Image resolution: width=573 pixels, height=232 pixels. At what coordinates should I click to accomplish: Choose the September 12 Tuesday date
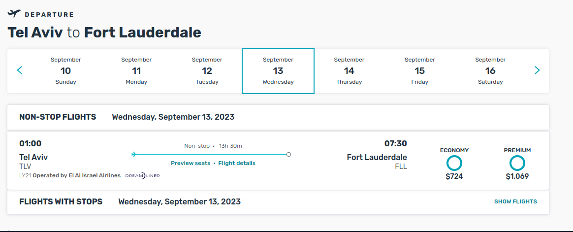tap(207, 70)
